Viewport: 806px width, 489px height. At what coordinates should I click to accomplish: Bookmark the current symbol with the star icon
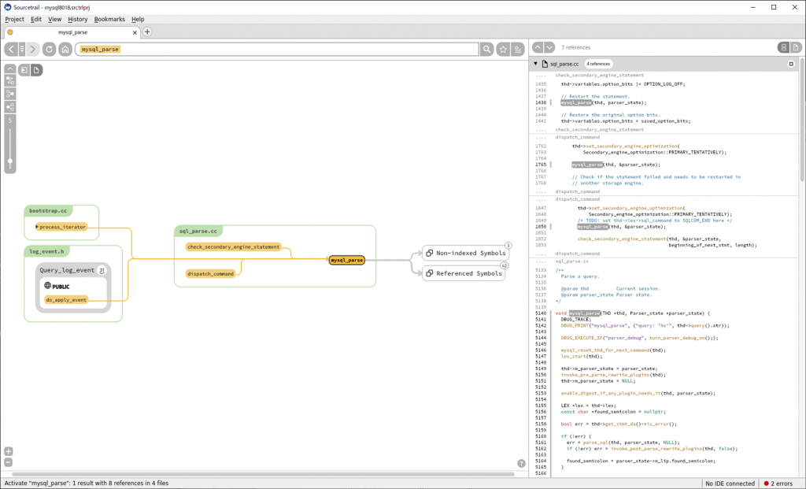pyautogui.click(x=502, y=49)
